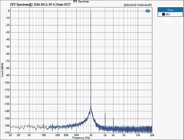Click the 0 tick on level axis
Screen dimensions: 184x140
[x=9, y=11]
